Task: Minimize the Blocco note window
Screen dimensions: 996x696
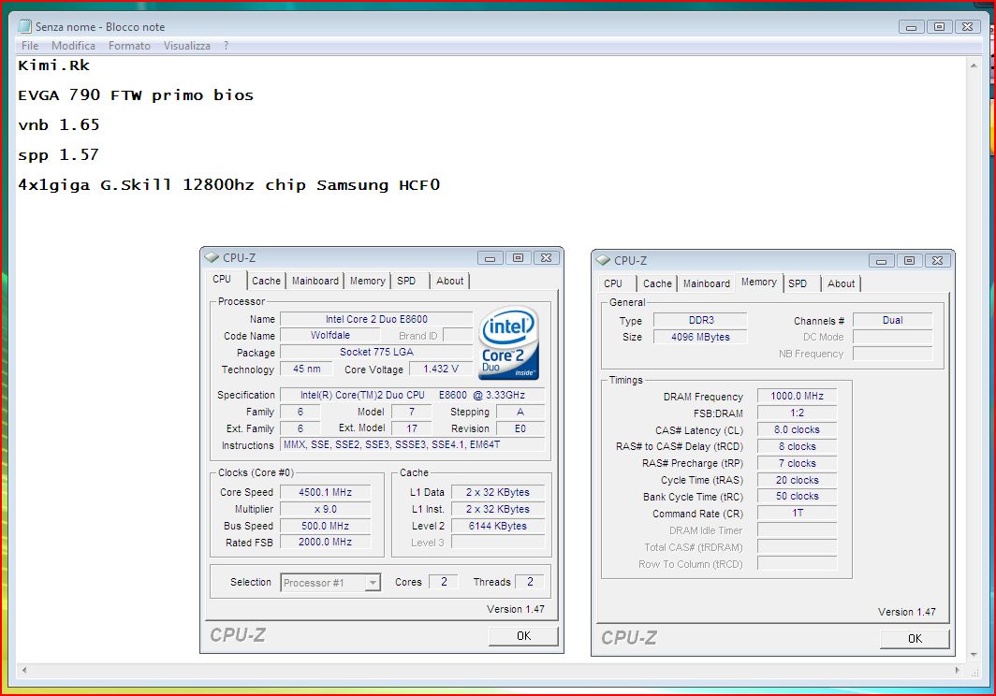Action: click(x=911, y=27)
